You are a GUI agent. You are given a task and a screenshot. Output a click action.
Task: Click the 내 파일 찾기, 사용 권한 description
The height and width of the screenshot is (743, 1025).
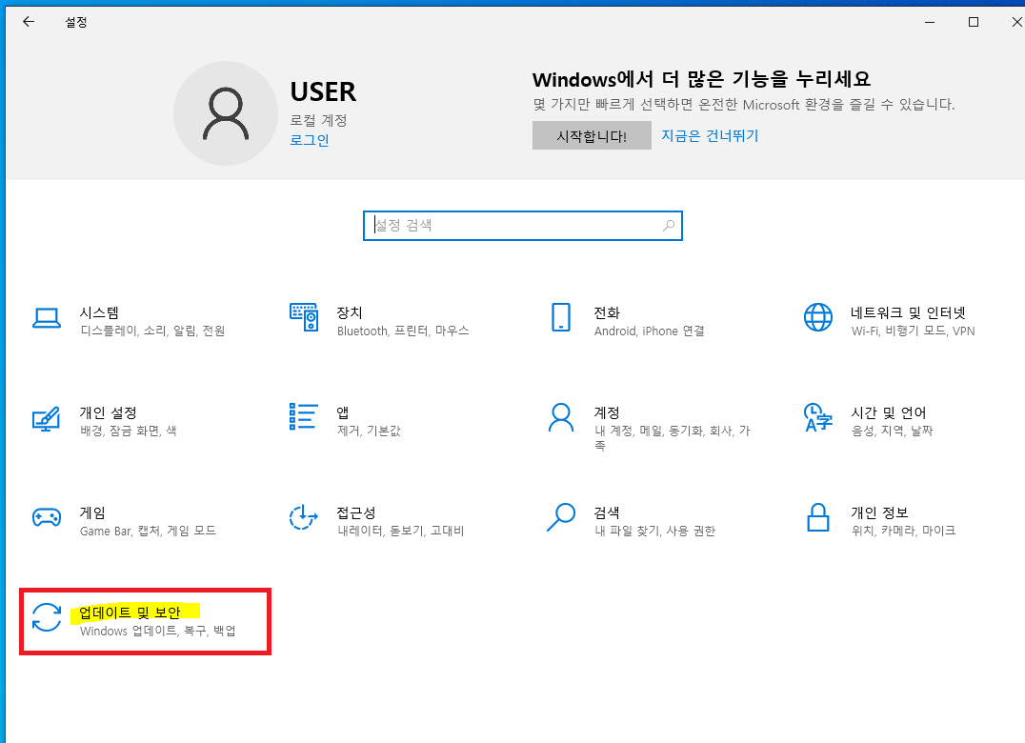655,531
